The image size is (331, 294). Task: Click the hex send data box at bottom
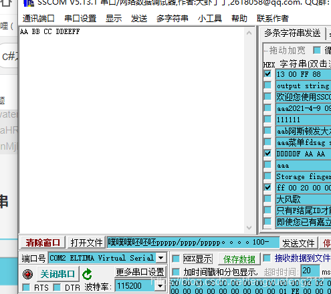click(x=251, y=287)
